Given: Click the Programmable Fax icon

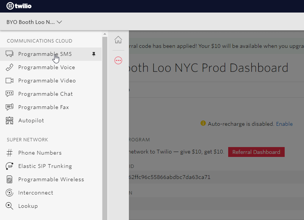Looking at the screenshot, I should (x=9, y=107).
